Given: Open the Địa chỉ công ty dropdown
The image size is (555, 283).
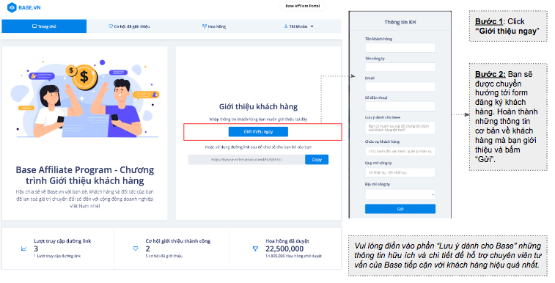Looking at the screenshot, I should pos(400,194).
